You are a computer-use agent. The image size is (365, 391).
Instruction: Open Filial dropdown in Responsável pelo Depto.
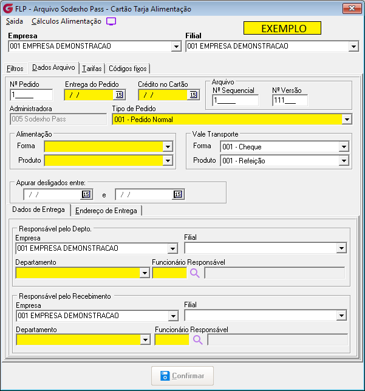341,248
